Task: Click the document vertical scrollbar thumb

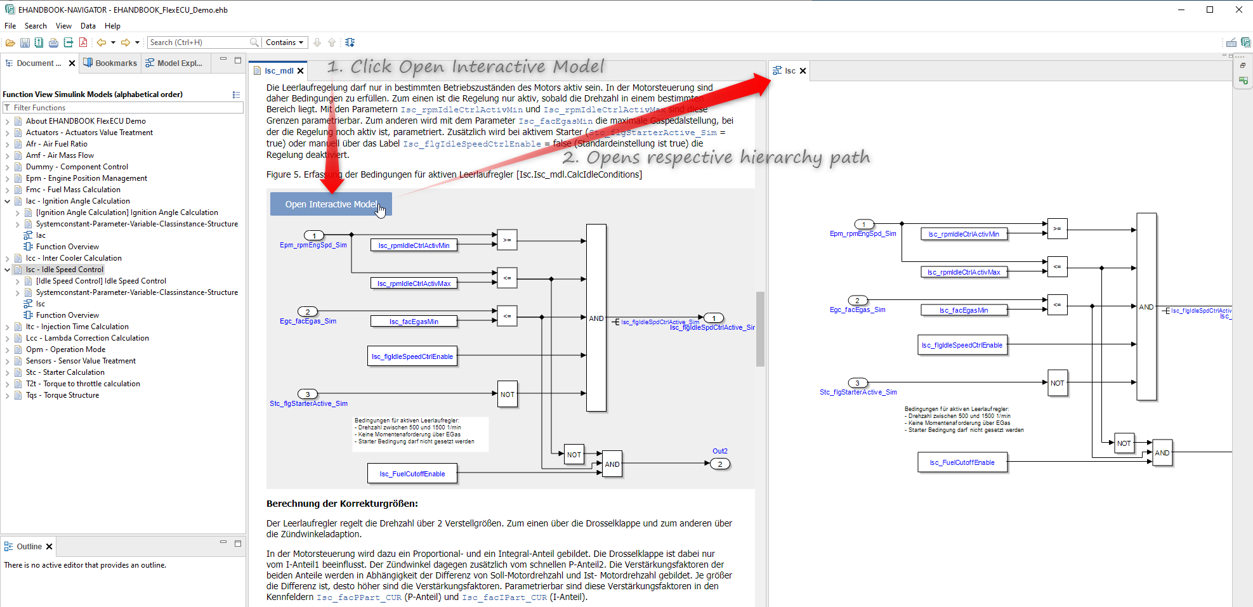Action: tap(760, 329)
